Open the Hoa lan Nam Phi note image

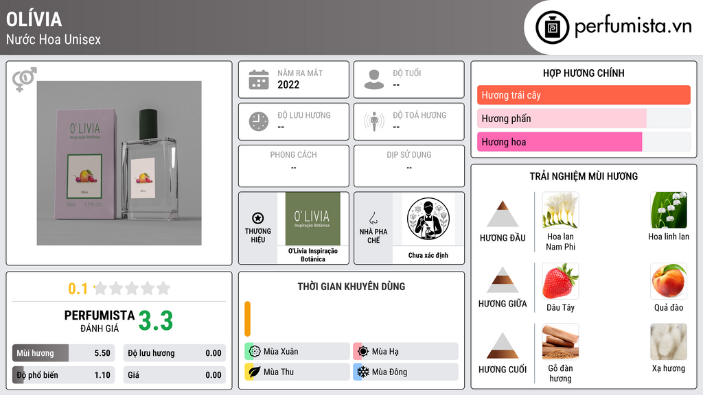560,211
